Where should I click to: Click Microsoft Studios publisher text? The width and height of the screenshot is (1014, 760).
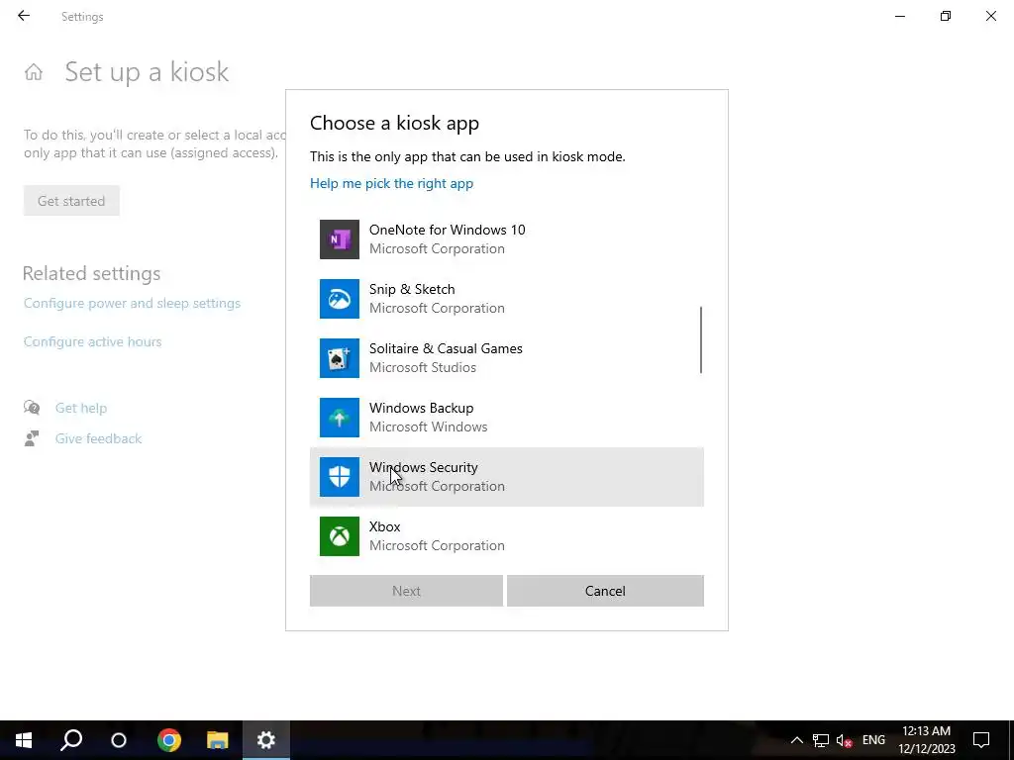pyautogui.click(x=422, y=368)
